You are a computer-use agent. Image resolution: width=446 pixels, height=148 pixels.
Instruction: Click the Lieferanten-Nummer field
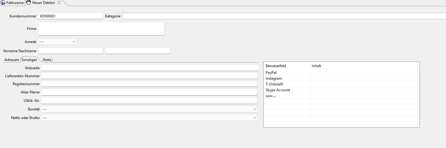tap(149, 76)
